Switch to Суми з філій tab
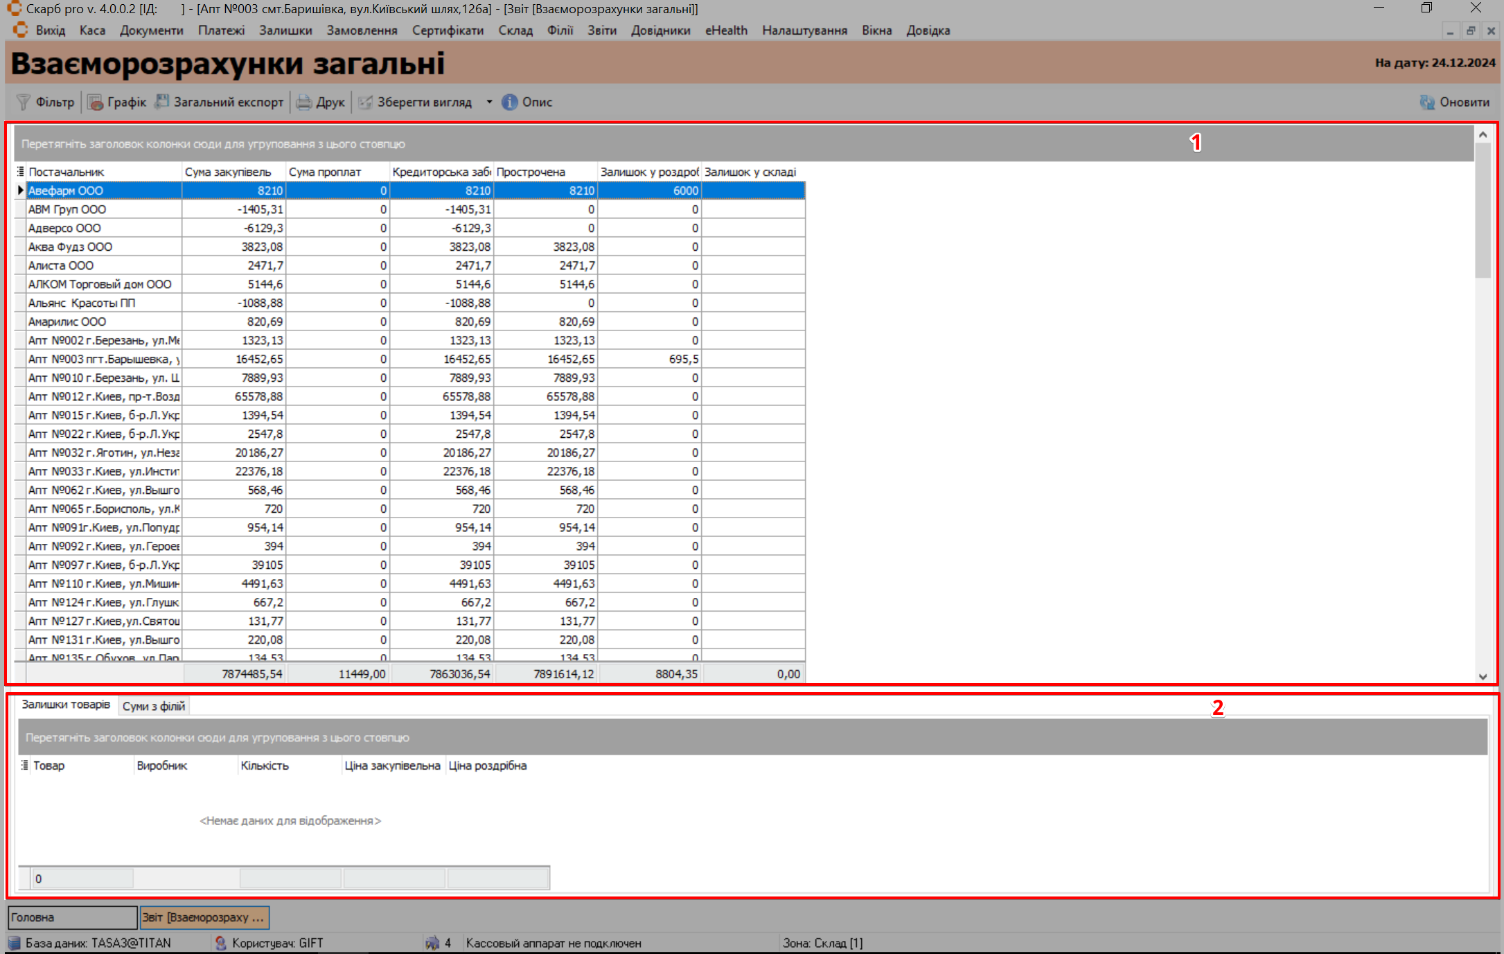Screen dimensions: 1504x954 tap(154, 706)
